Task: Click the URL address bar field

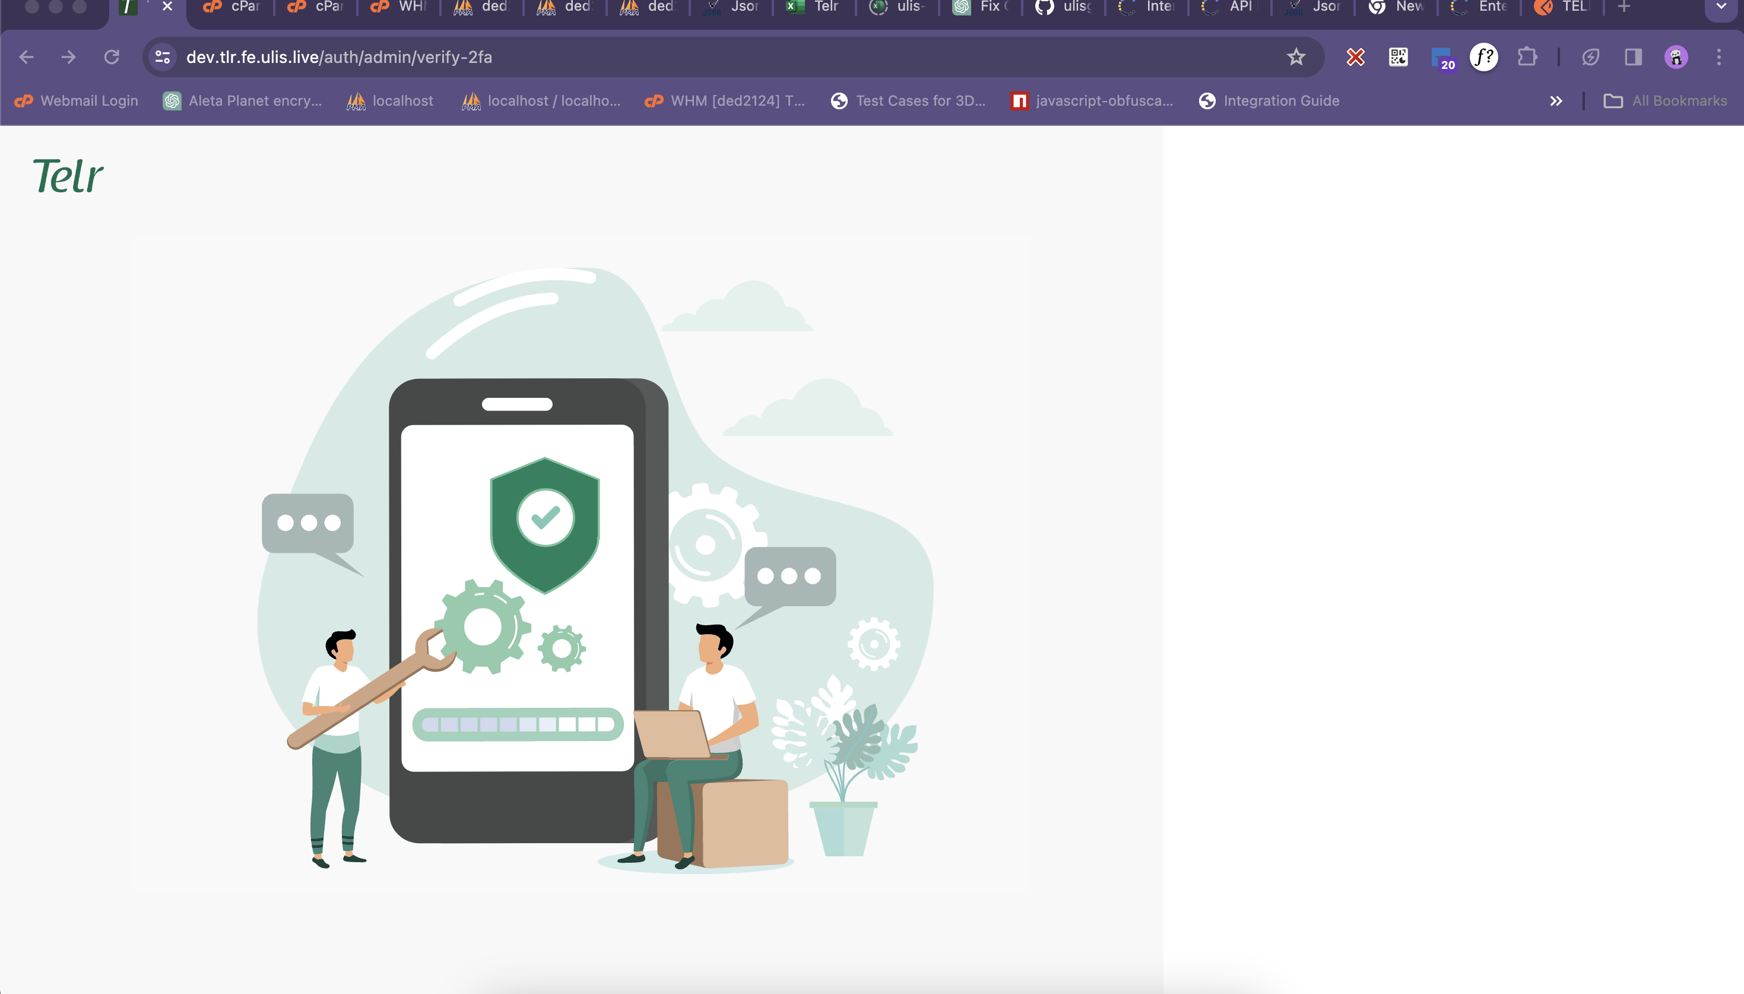Action: point(682,58)
